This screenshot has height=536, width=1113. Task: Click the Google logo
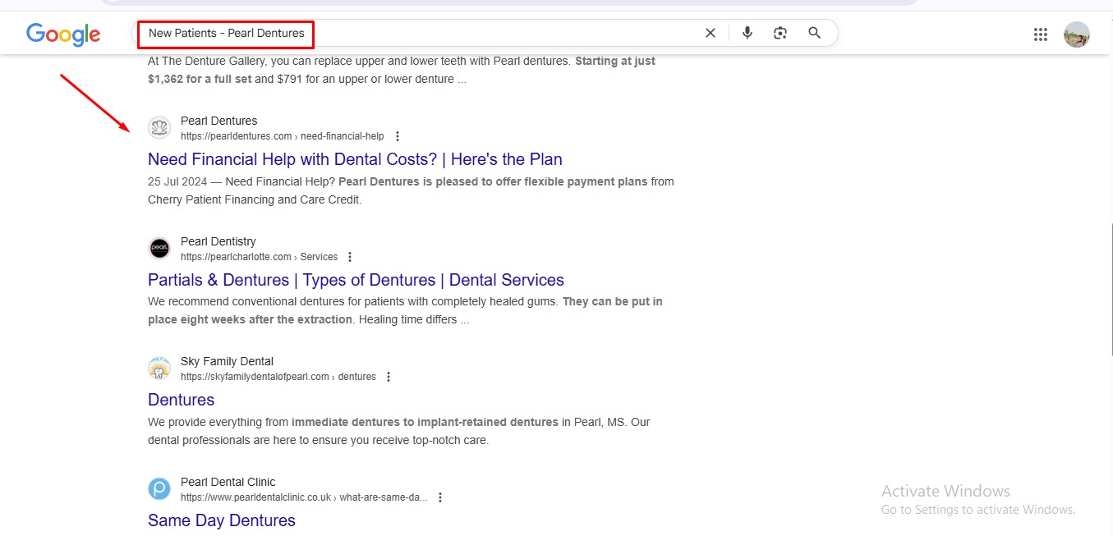click(63, 34)
